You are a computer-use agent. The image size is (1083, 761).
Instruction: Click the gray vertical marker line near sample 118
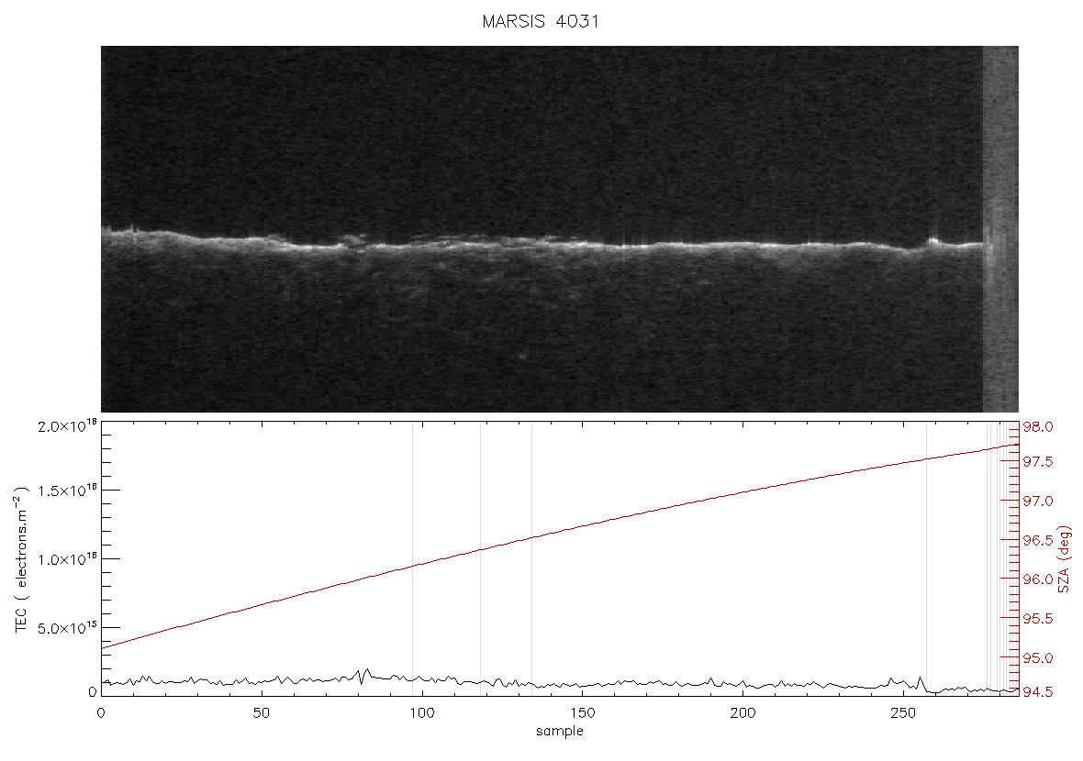pos(480,559)
